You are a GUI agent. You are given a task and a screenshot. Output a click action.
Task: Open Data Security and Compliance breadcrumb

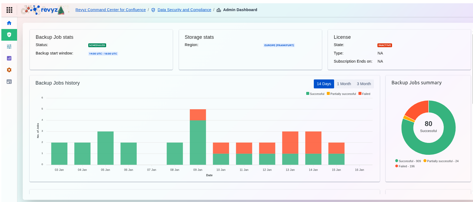[x=184, y=10]
